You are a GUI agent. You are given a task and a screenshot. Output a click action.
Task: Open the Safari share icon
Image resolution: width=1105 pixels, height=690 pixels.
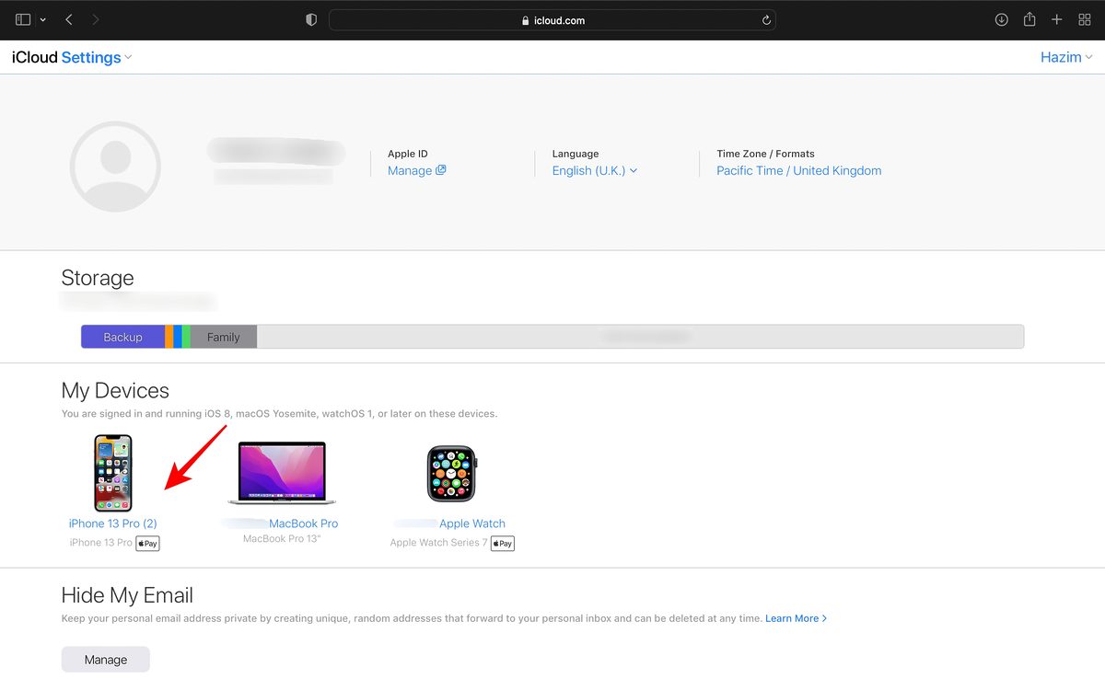click(x=1029, y=19)
